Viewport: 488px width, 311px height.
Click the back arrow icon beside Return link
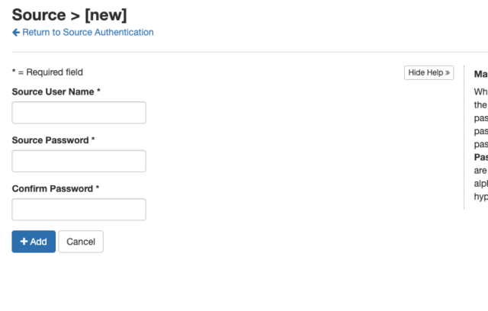coord(16,32)
